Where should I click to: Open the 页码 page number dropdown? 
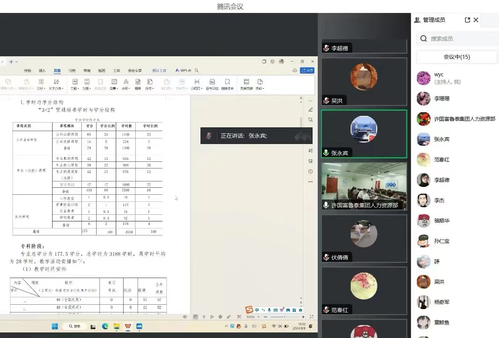tap(260, 84)
